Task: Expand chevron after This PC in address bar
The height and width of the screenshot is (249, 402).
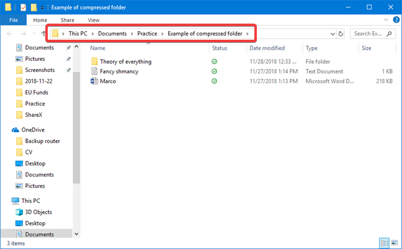Action: [x=92, y=34]
